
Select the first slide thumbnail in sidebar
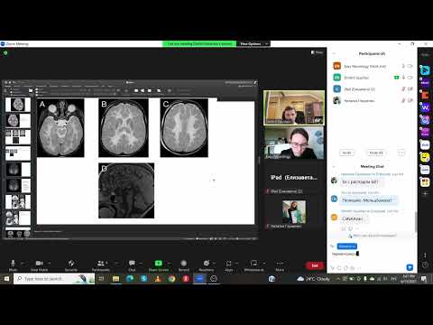click(x=18, y=105)
